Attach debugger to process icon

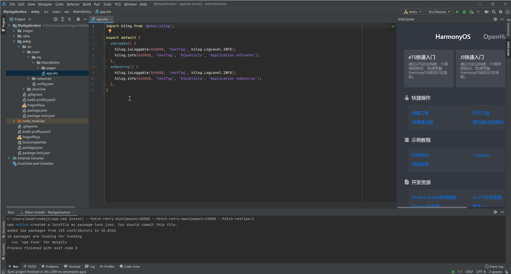(471, 12)
